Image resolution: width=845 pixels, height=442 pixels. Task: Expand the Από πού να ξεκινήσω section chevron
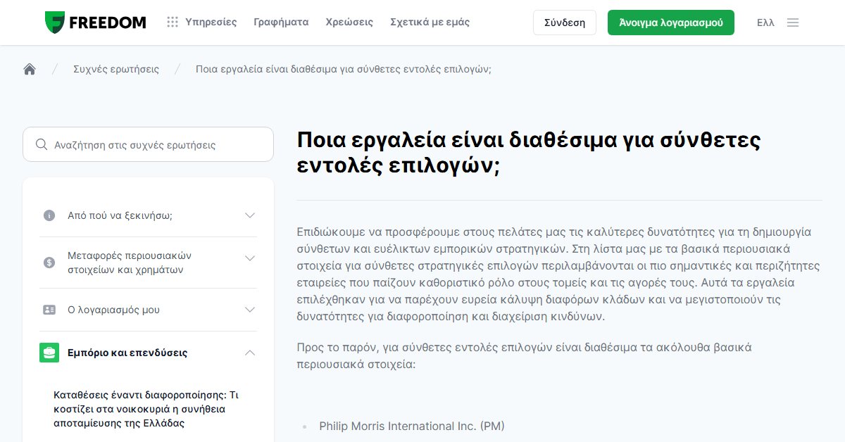pyautogui.click(x=249, y=215)
